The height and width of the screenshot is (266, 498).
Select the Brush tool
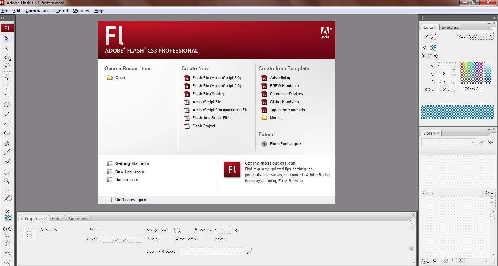click(x=7, y=123)
